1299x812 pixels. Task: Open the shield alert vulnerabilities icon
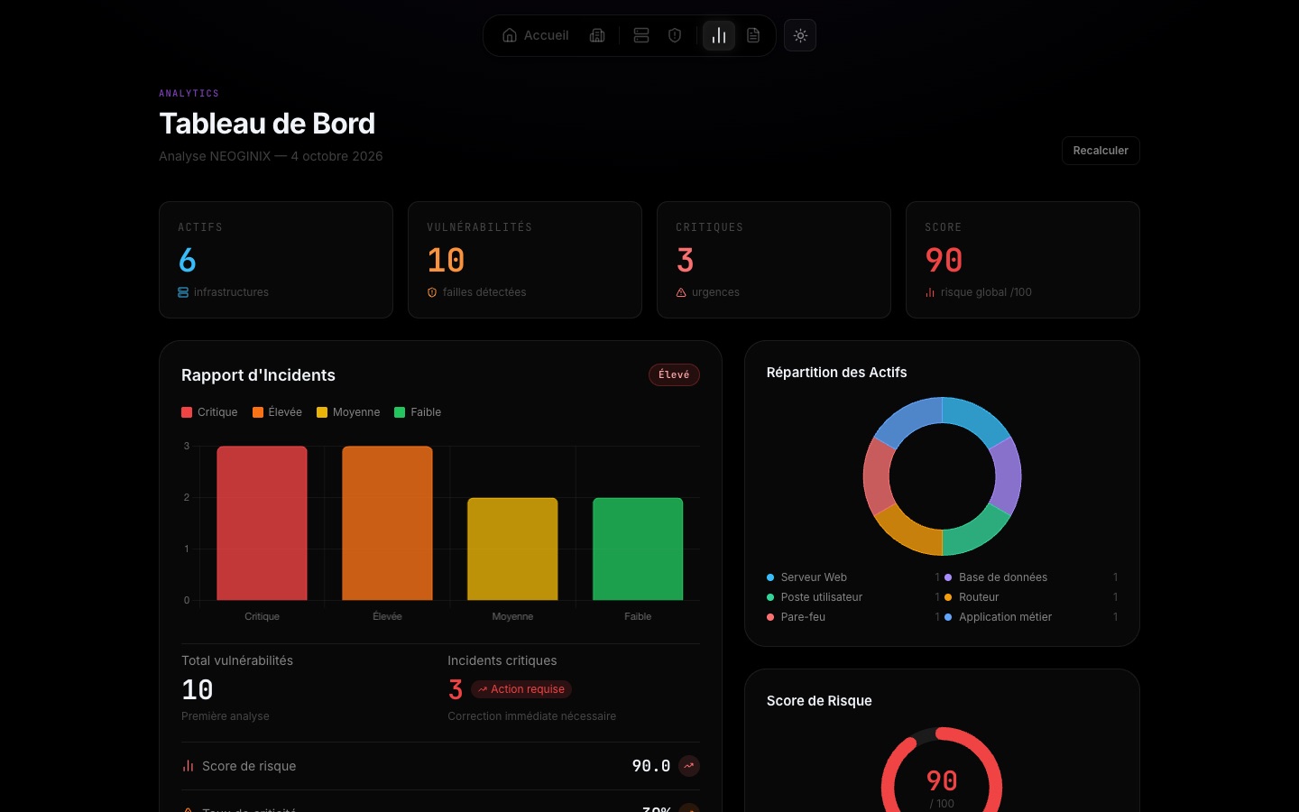click(675, 35)
